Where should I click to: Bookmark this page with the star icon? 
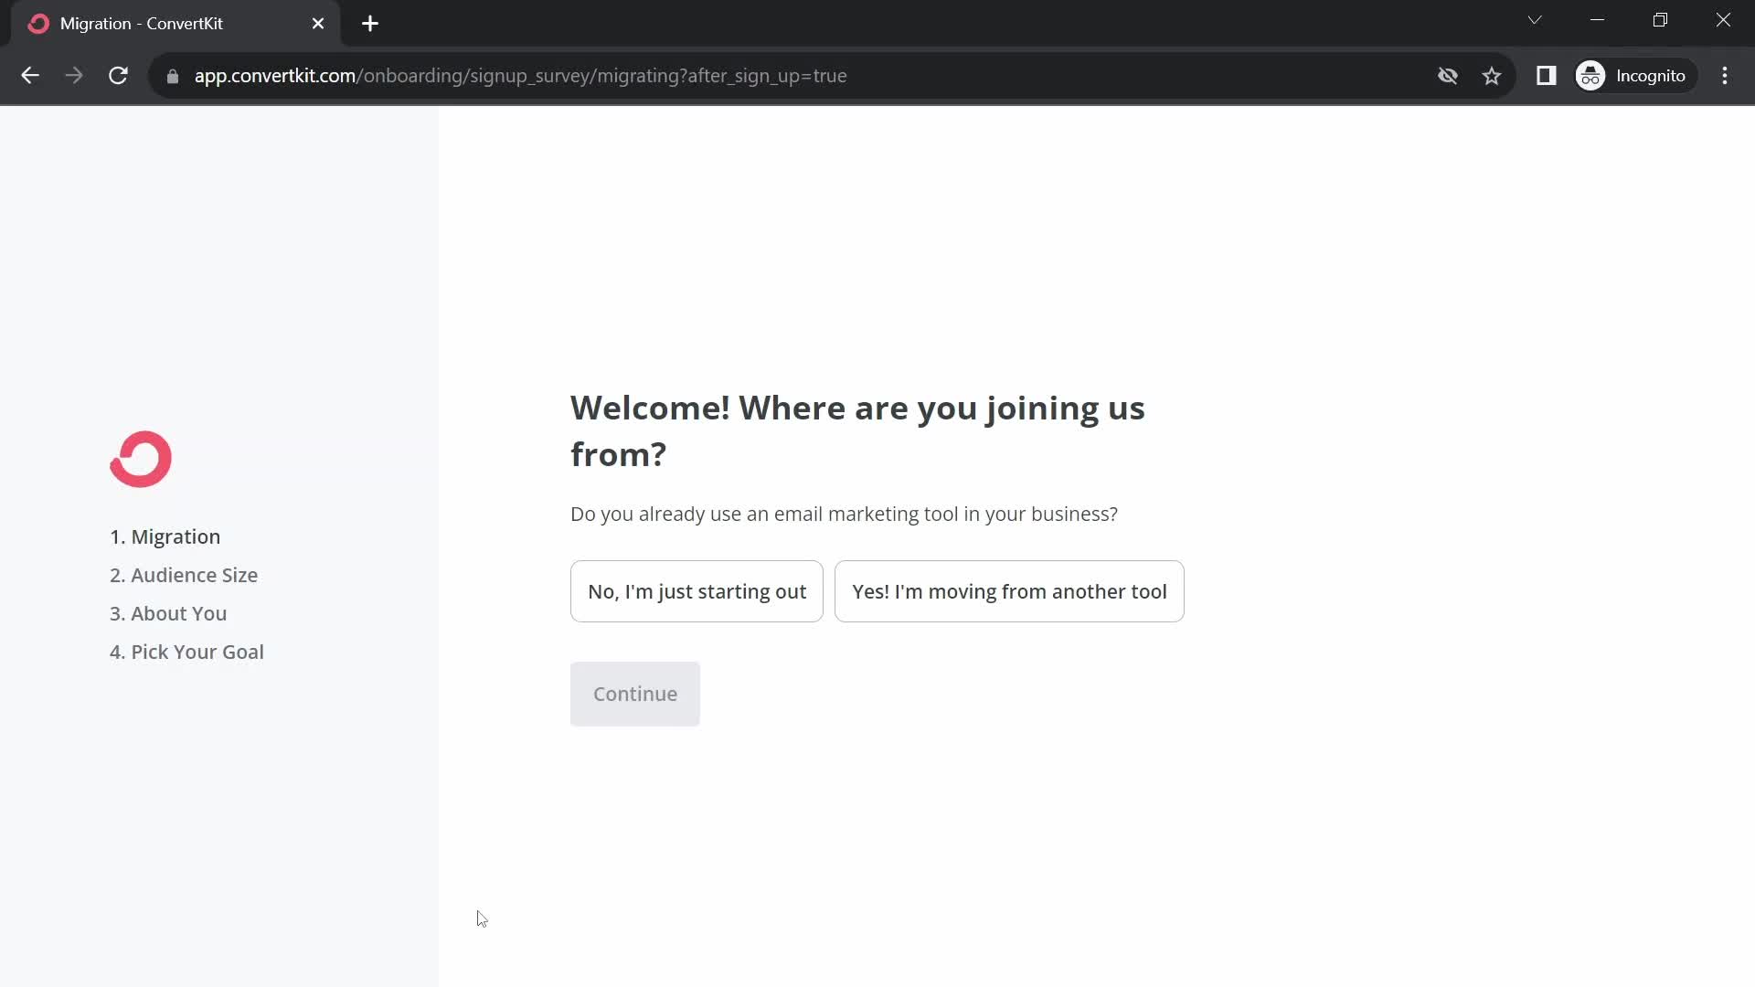coord(1492,76)
